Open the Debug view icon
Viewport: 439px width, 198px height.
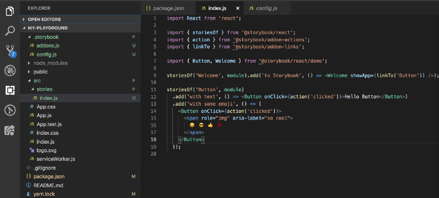tap(10, 71)
